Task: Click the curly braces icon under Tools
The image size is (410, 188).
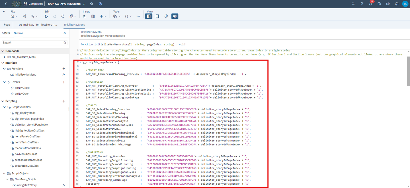Action: (126, 16)
